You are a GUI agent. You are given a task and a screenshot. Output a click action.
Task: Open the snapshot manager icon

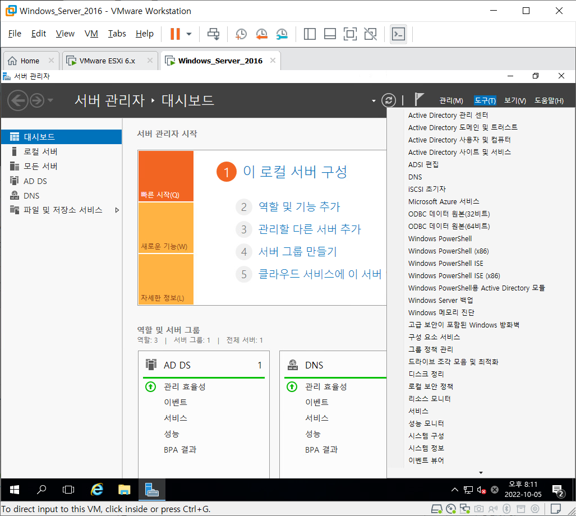pos(282,34)
